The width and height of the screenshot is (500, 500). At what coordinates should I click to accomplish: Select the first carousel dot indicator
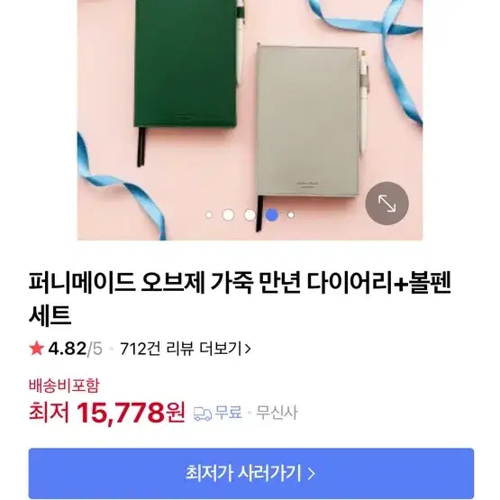tap(209, 215)
